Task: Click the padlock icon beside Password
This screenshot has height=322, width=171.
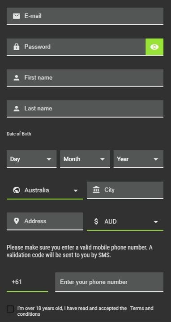Action: point(17,47)
